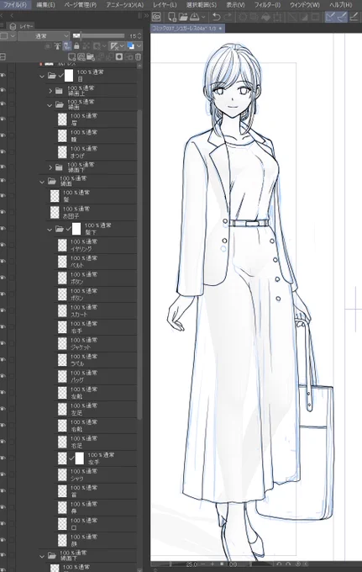
Task: Hide the ジャケット layer eye icon
Action: (x=3, y=343)
